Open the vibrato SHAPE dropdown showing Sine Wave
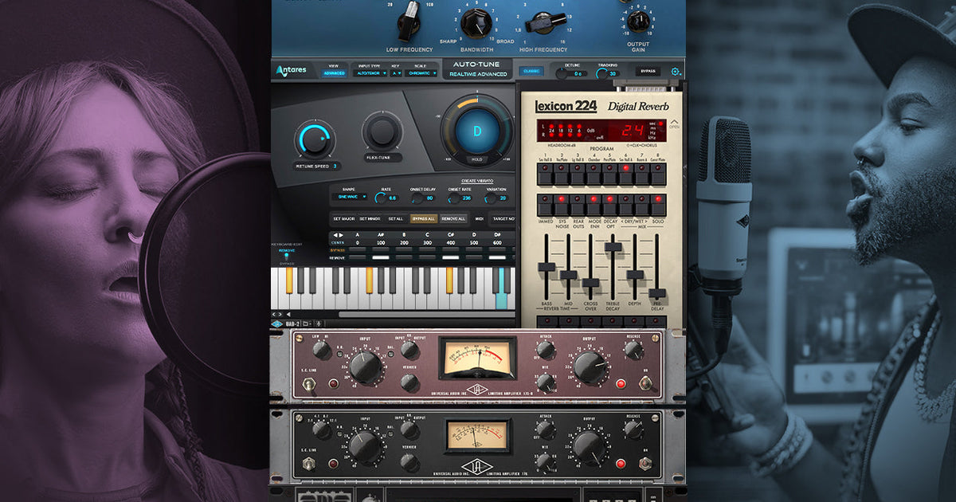This screenshot has width=956, height=502. click(351, 196)
